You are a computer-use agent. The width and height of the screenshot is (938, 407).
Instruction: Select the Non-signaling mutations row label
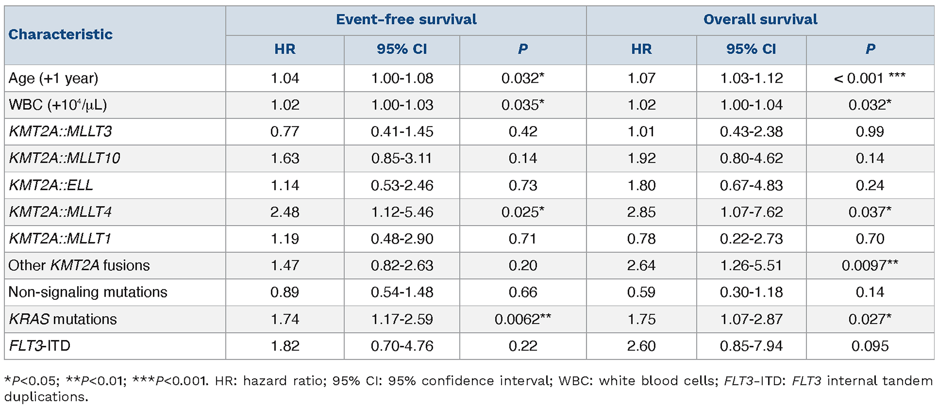coord(88,292)
